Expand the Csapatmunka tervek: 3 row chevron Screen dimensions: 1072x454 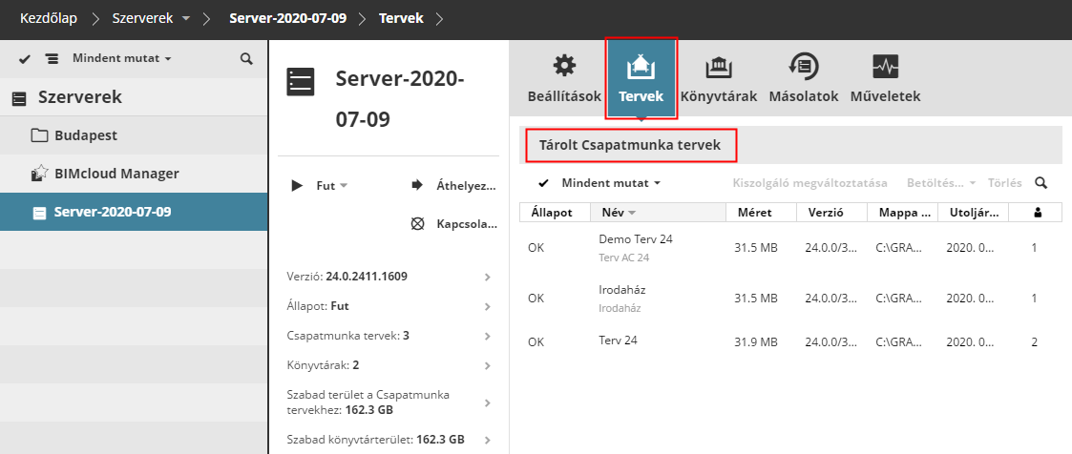[488, 337]
